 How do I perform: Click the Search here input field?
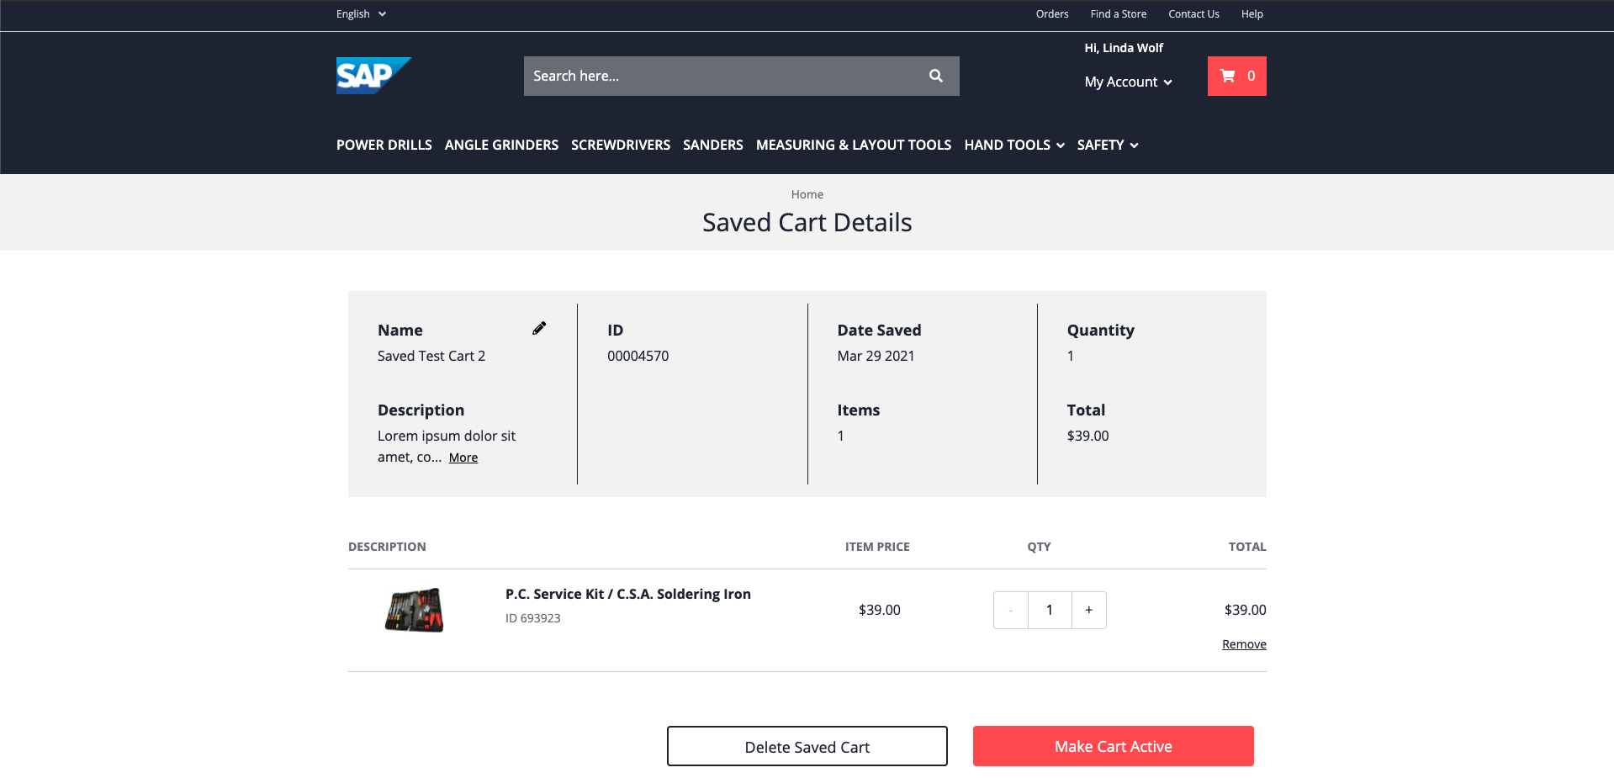(x=723, y=76)
